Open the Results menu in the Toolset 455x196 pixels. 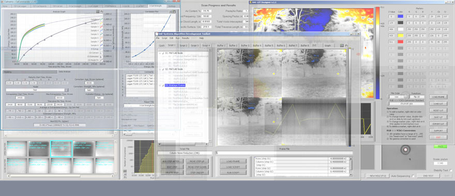coord(186,38)
